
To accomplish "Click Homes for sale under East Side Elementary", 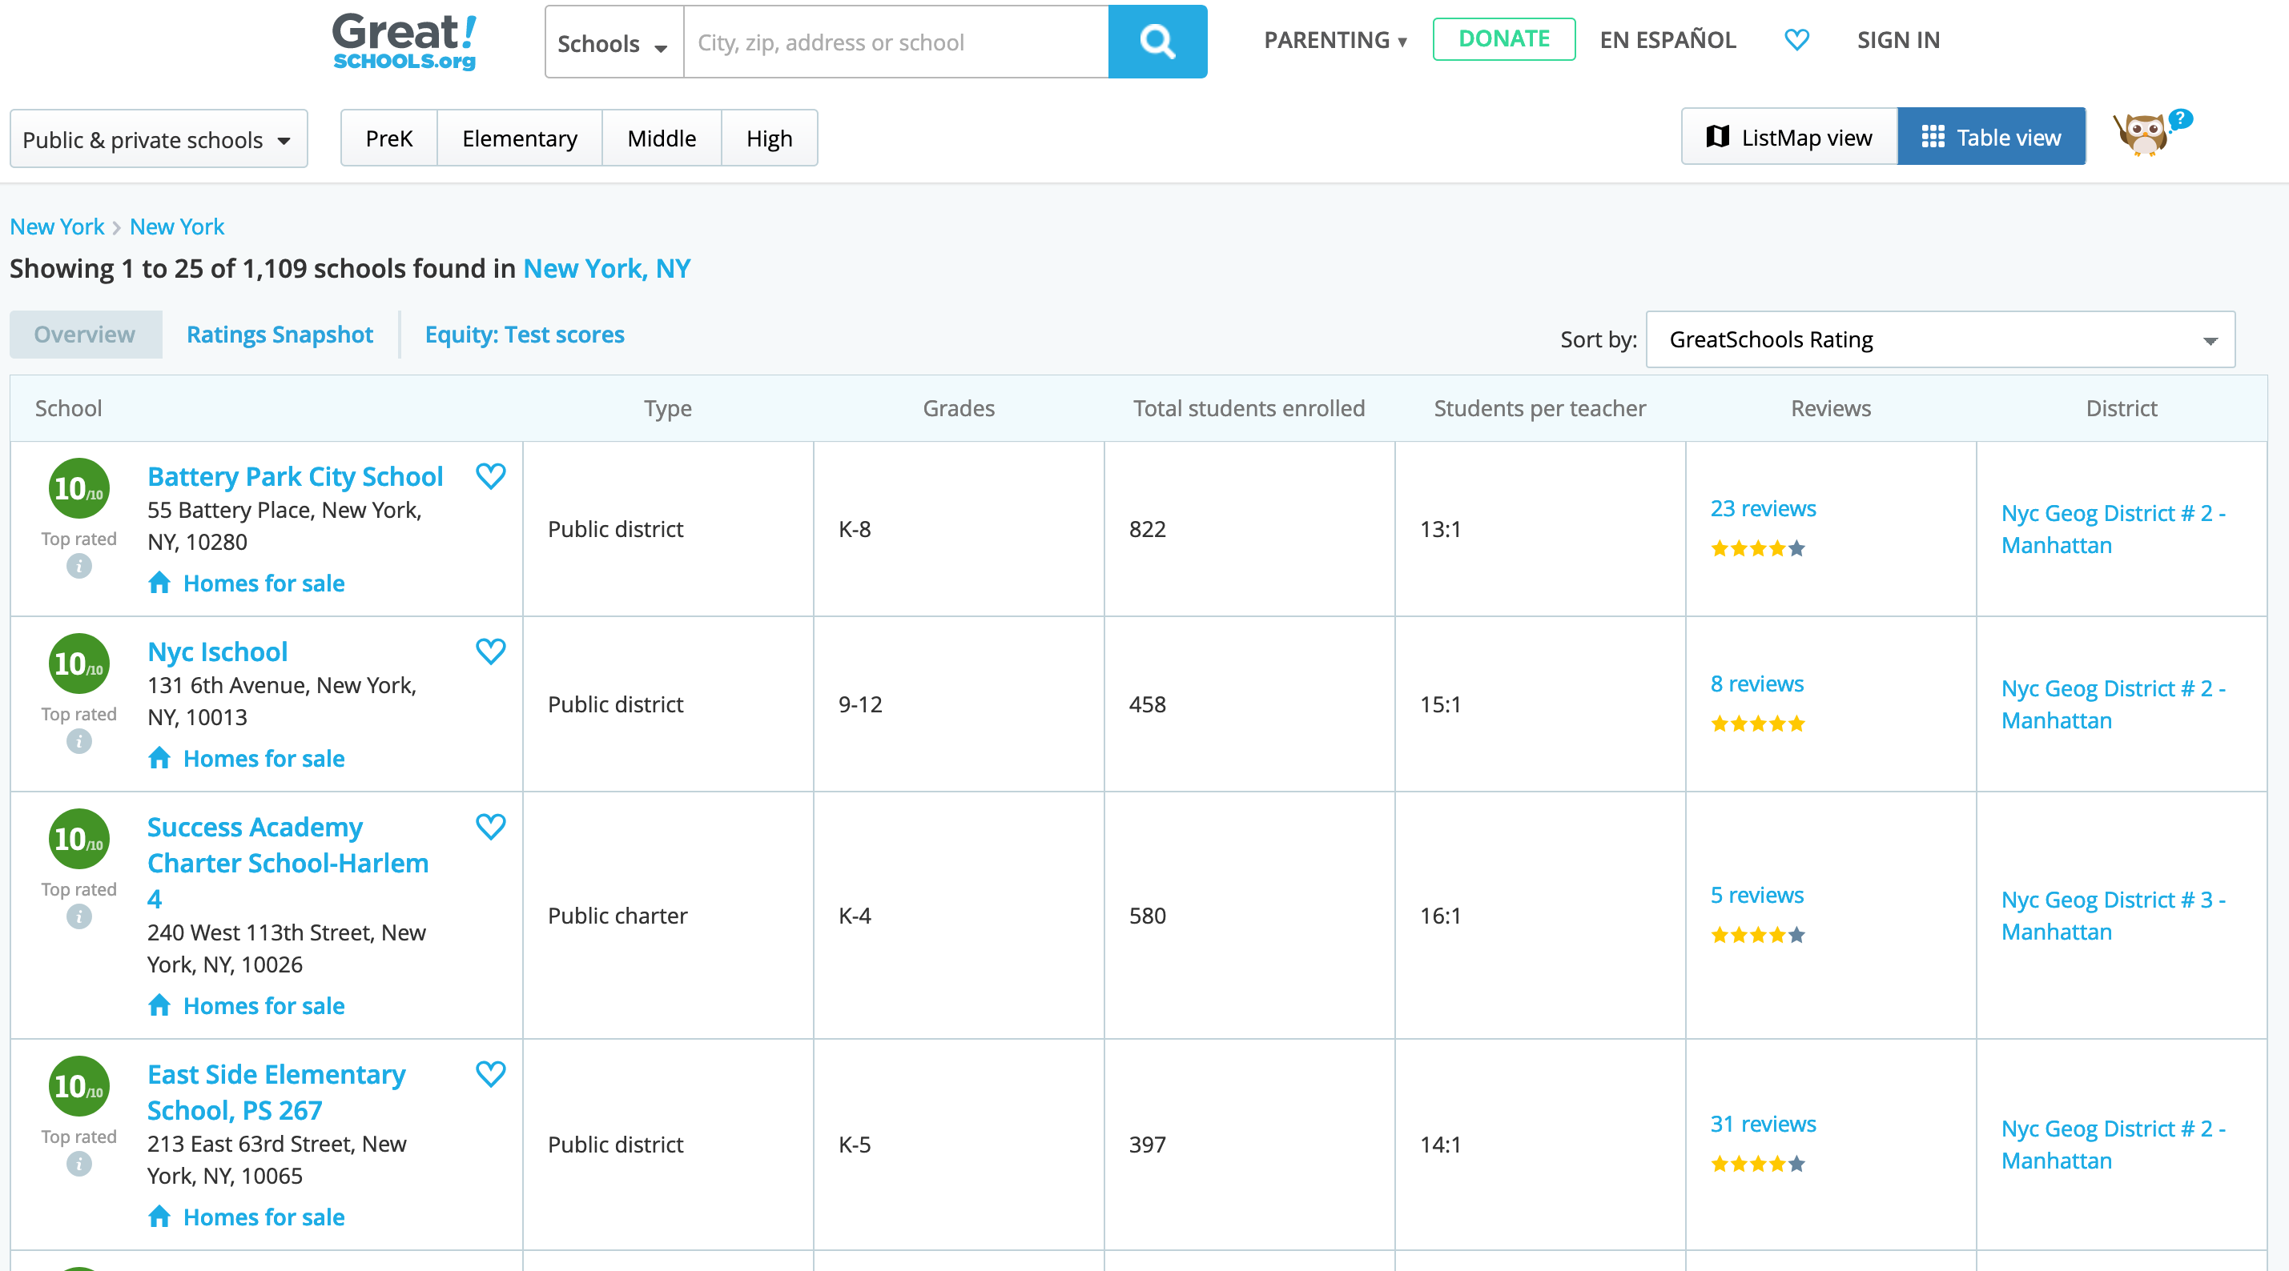I will [264, 1217].
